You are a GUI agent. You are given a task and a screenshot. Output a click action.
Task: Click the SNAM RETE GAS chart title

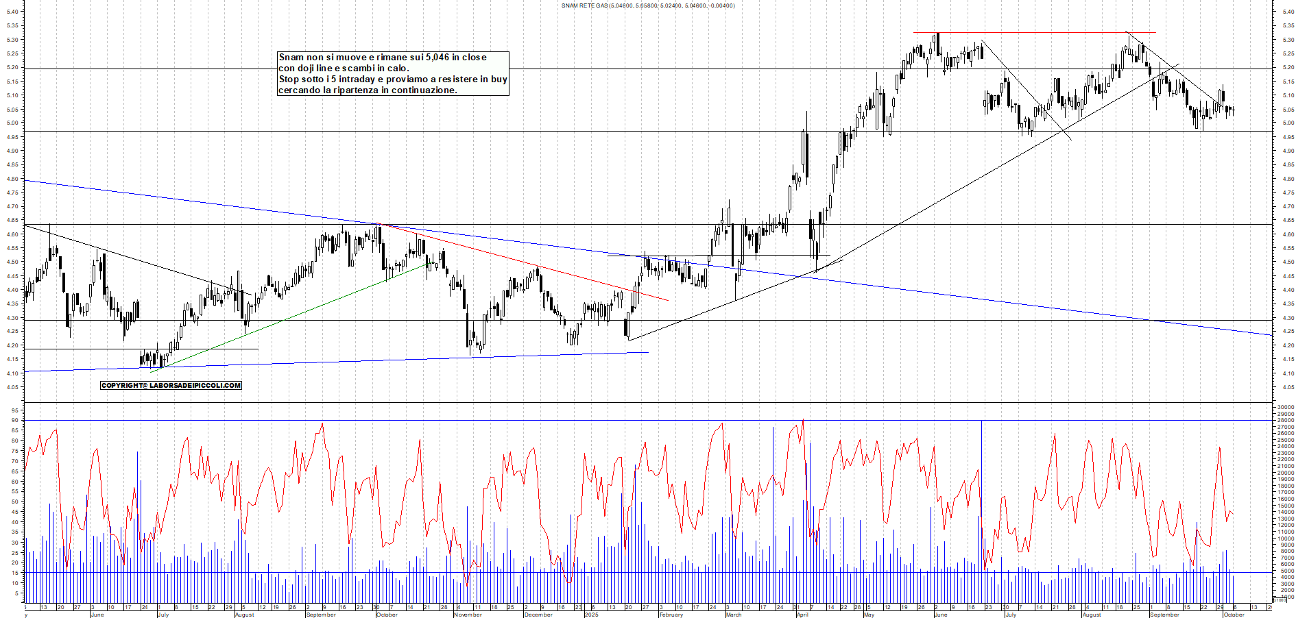[647, 5]
